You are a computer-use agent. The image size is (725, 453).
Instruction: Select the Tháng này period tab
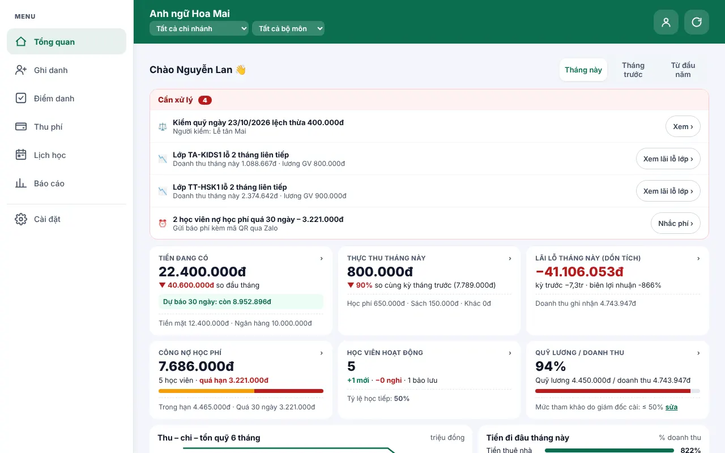[x=583, y=70]
